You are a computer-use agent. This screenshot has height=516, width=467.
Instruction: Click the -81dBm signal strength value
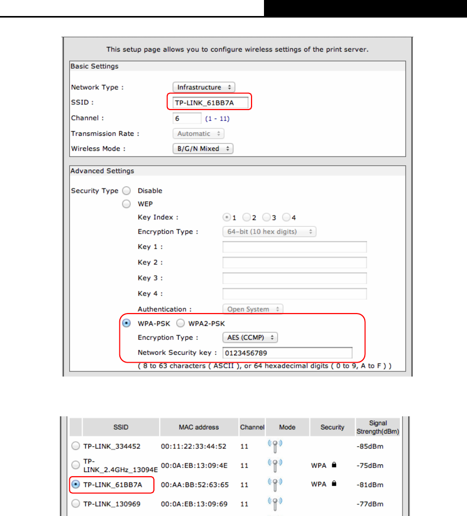point(370,484)
